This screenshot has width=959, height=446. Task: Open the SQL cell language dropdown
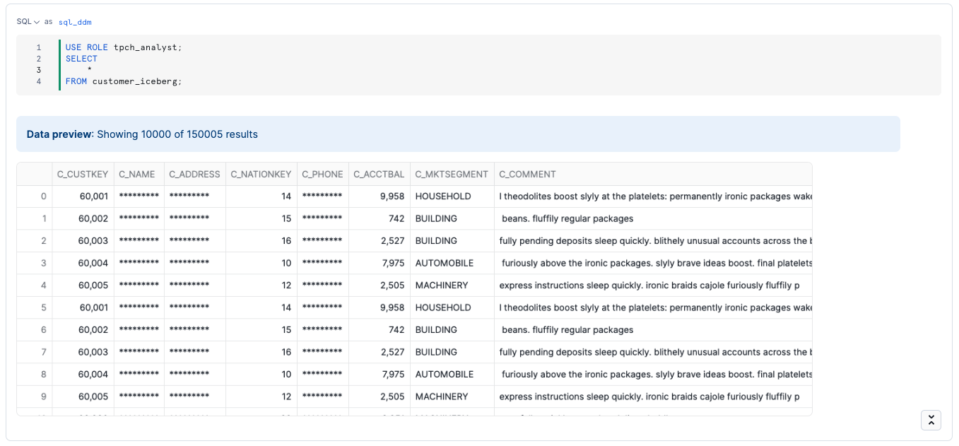point(28,22)
